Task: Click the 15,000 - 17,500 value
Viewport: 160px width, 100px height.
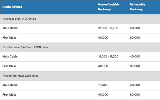Action: [108, 56]
